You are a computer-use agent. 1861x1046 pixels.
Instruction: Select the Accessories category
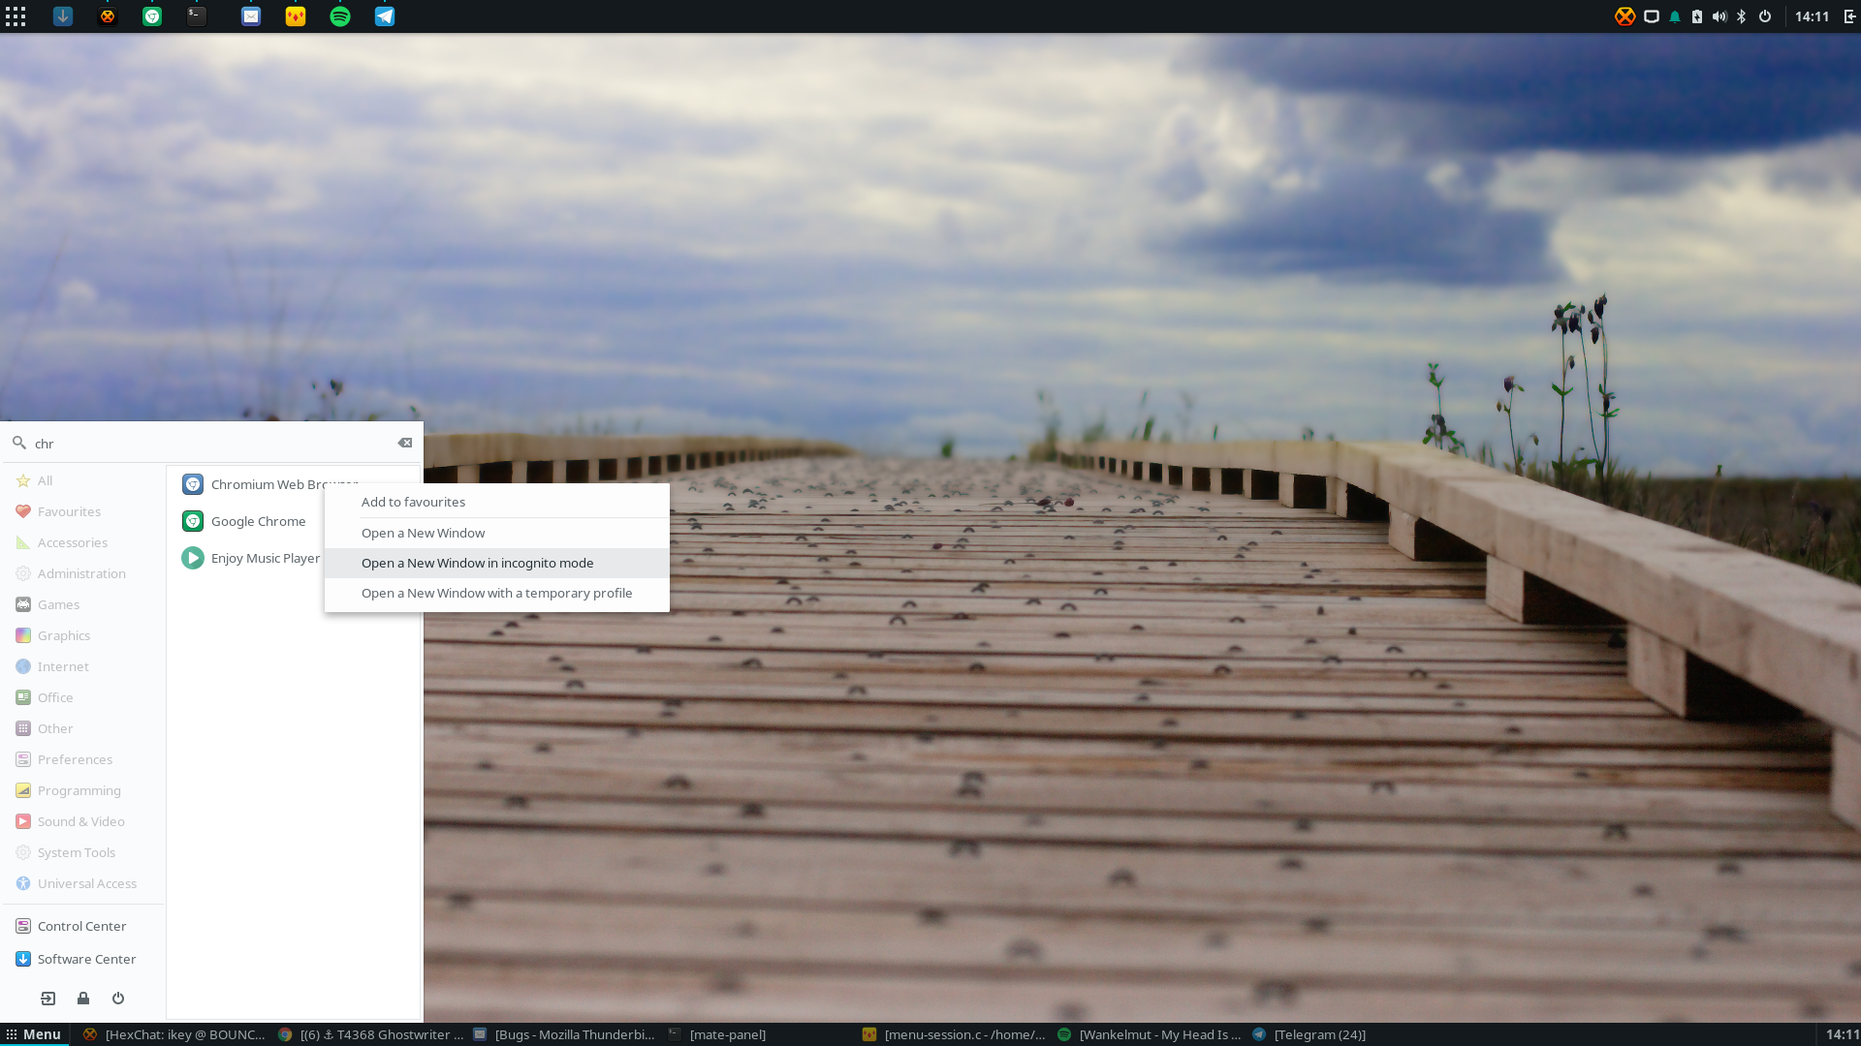83,542
